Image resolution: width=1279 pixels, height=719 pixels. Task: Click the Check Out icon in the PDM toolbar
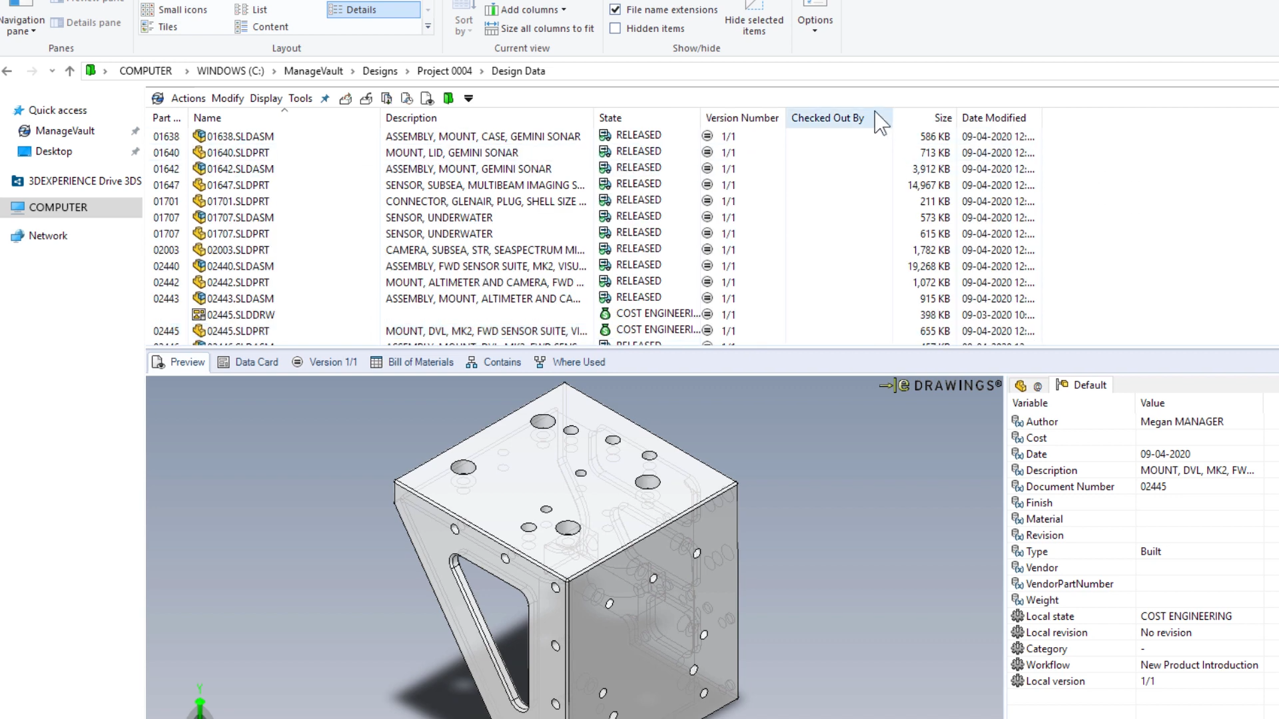coord(345,99)
